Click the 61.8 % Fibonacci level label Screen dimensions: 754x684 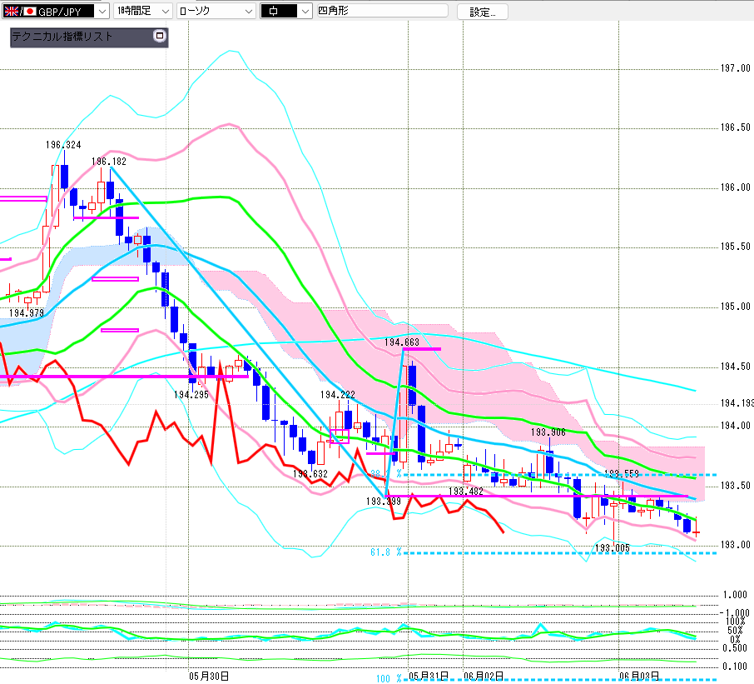(386, 552)
